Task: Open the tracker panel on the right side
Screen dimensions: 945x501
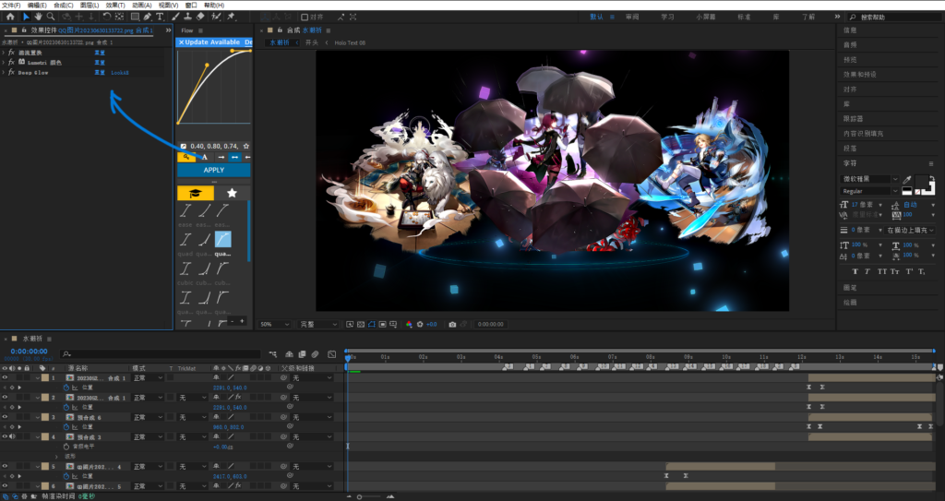Action: (853, 119)
